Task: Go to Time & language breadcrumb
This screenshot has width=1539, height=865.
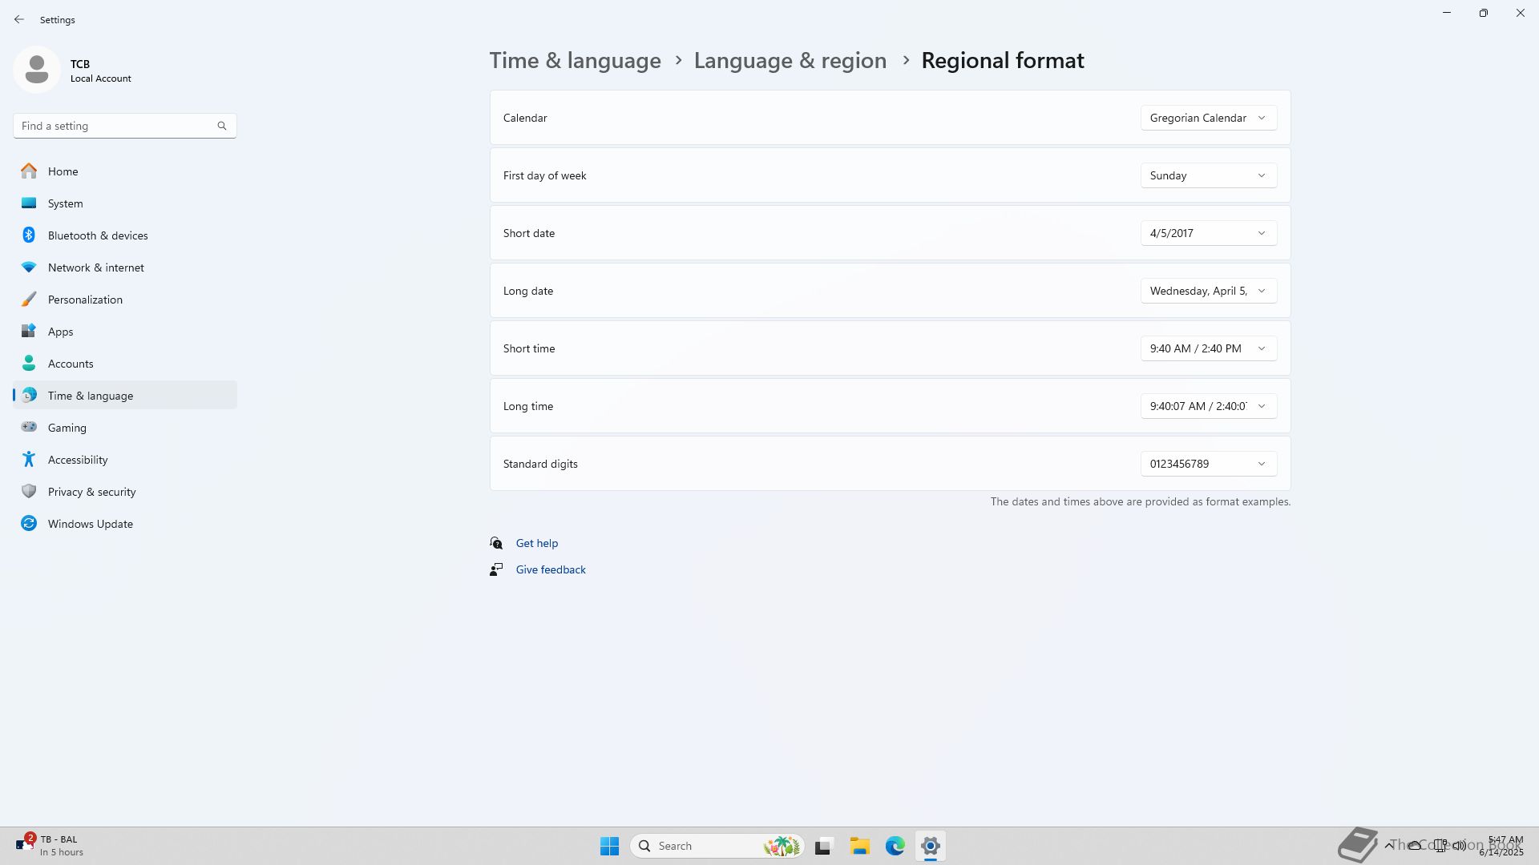Action: (x=575, y=61)
